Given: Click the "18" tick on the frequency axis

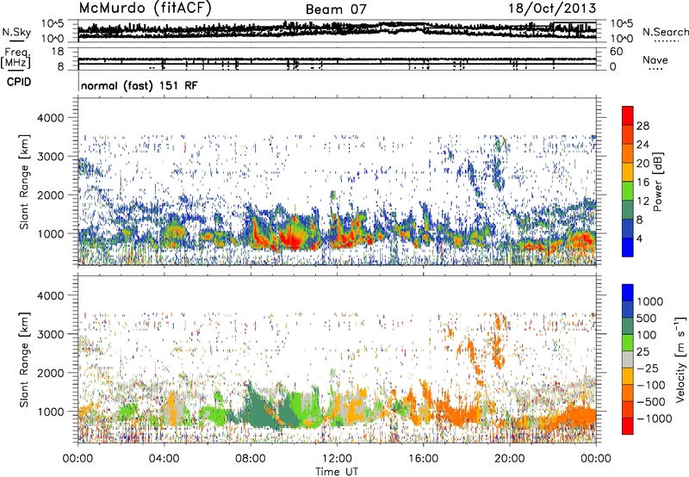Looking at the screenshot, I should point(58,52).
